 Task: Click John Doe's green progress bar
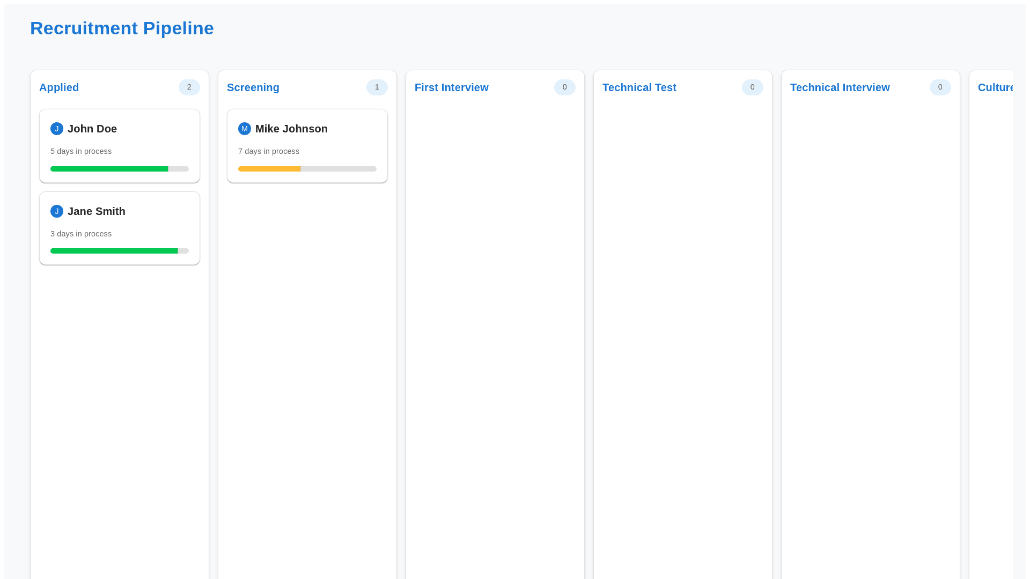pyautogui.click(x=109, y=169)
